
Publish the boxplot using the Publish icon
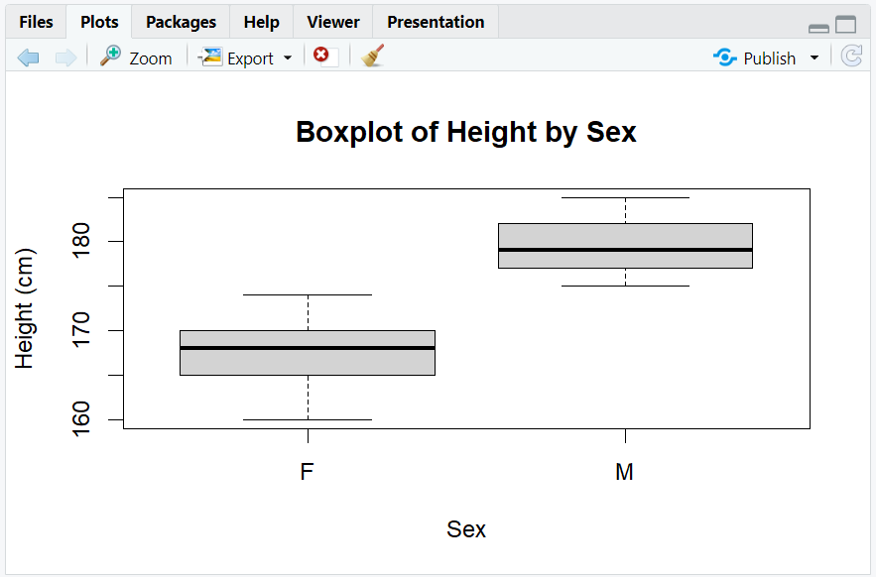coord(723,58)
